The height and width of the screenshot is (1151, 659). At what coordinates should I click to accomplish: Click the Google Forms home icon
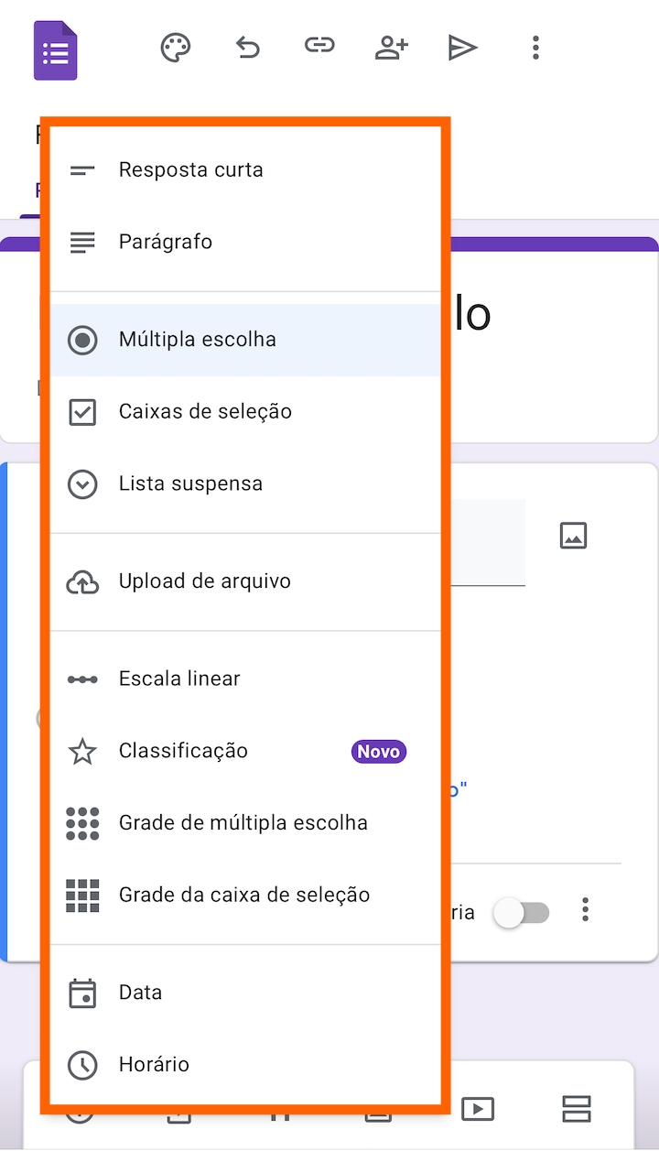(56, 50)
